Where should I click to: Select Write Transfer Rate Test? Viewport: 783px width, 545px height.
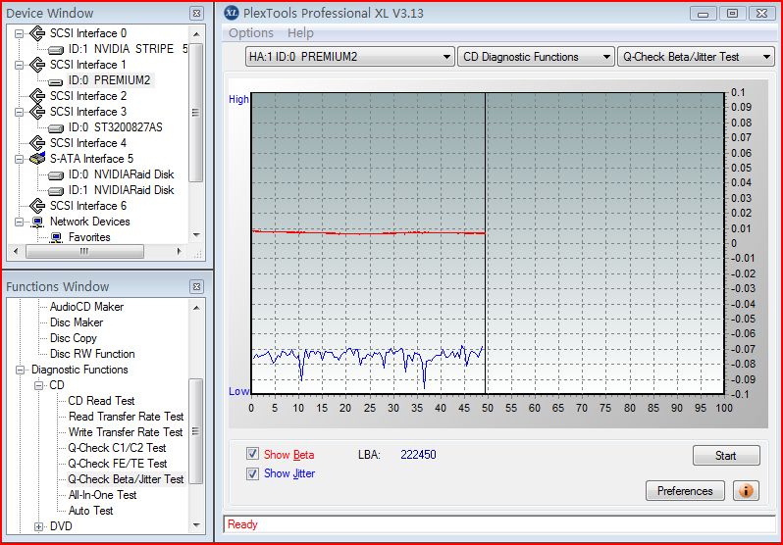[127, 432]
